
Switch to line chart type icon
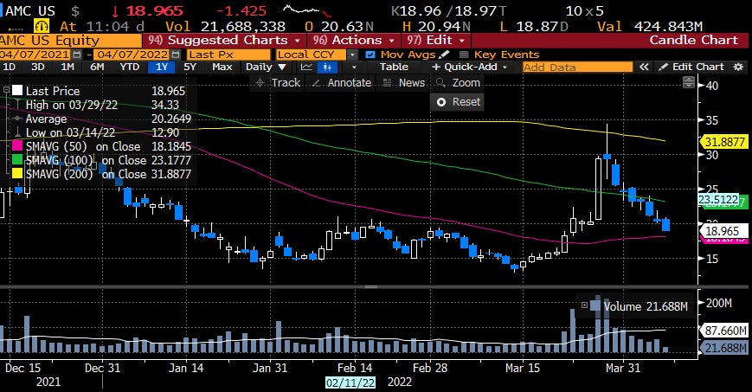coord(306,67)
